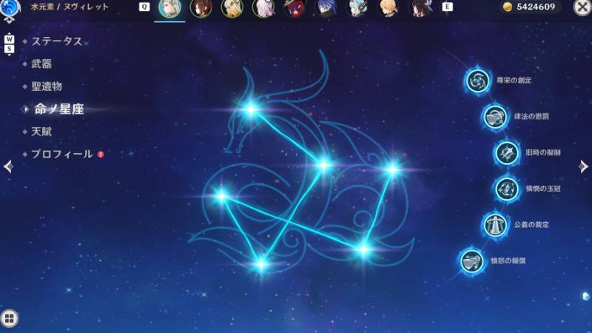Switch to the 天賦 tab

click(x=41, y=132)
